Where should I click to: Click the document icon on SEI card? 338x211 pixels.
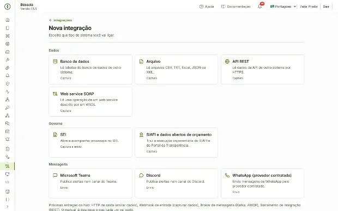55,135
